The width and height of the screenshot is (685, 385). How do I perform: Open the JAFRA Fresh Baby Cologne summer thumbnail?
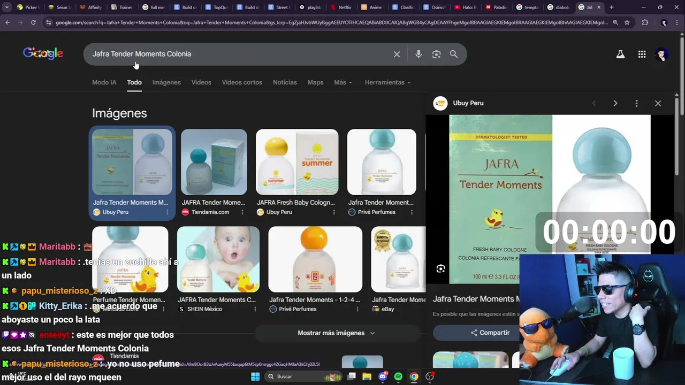[x=297, y=162]
